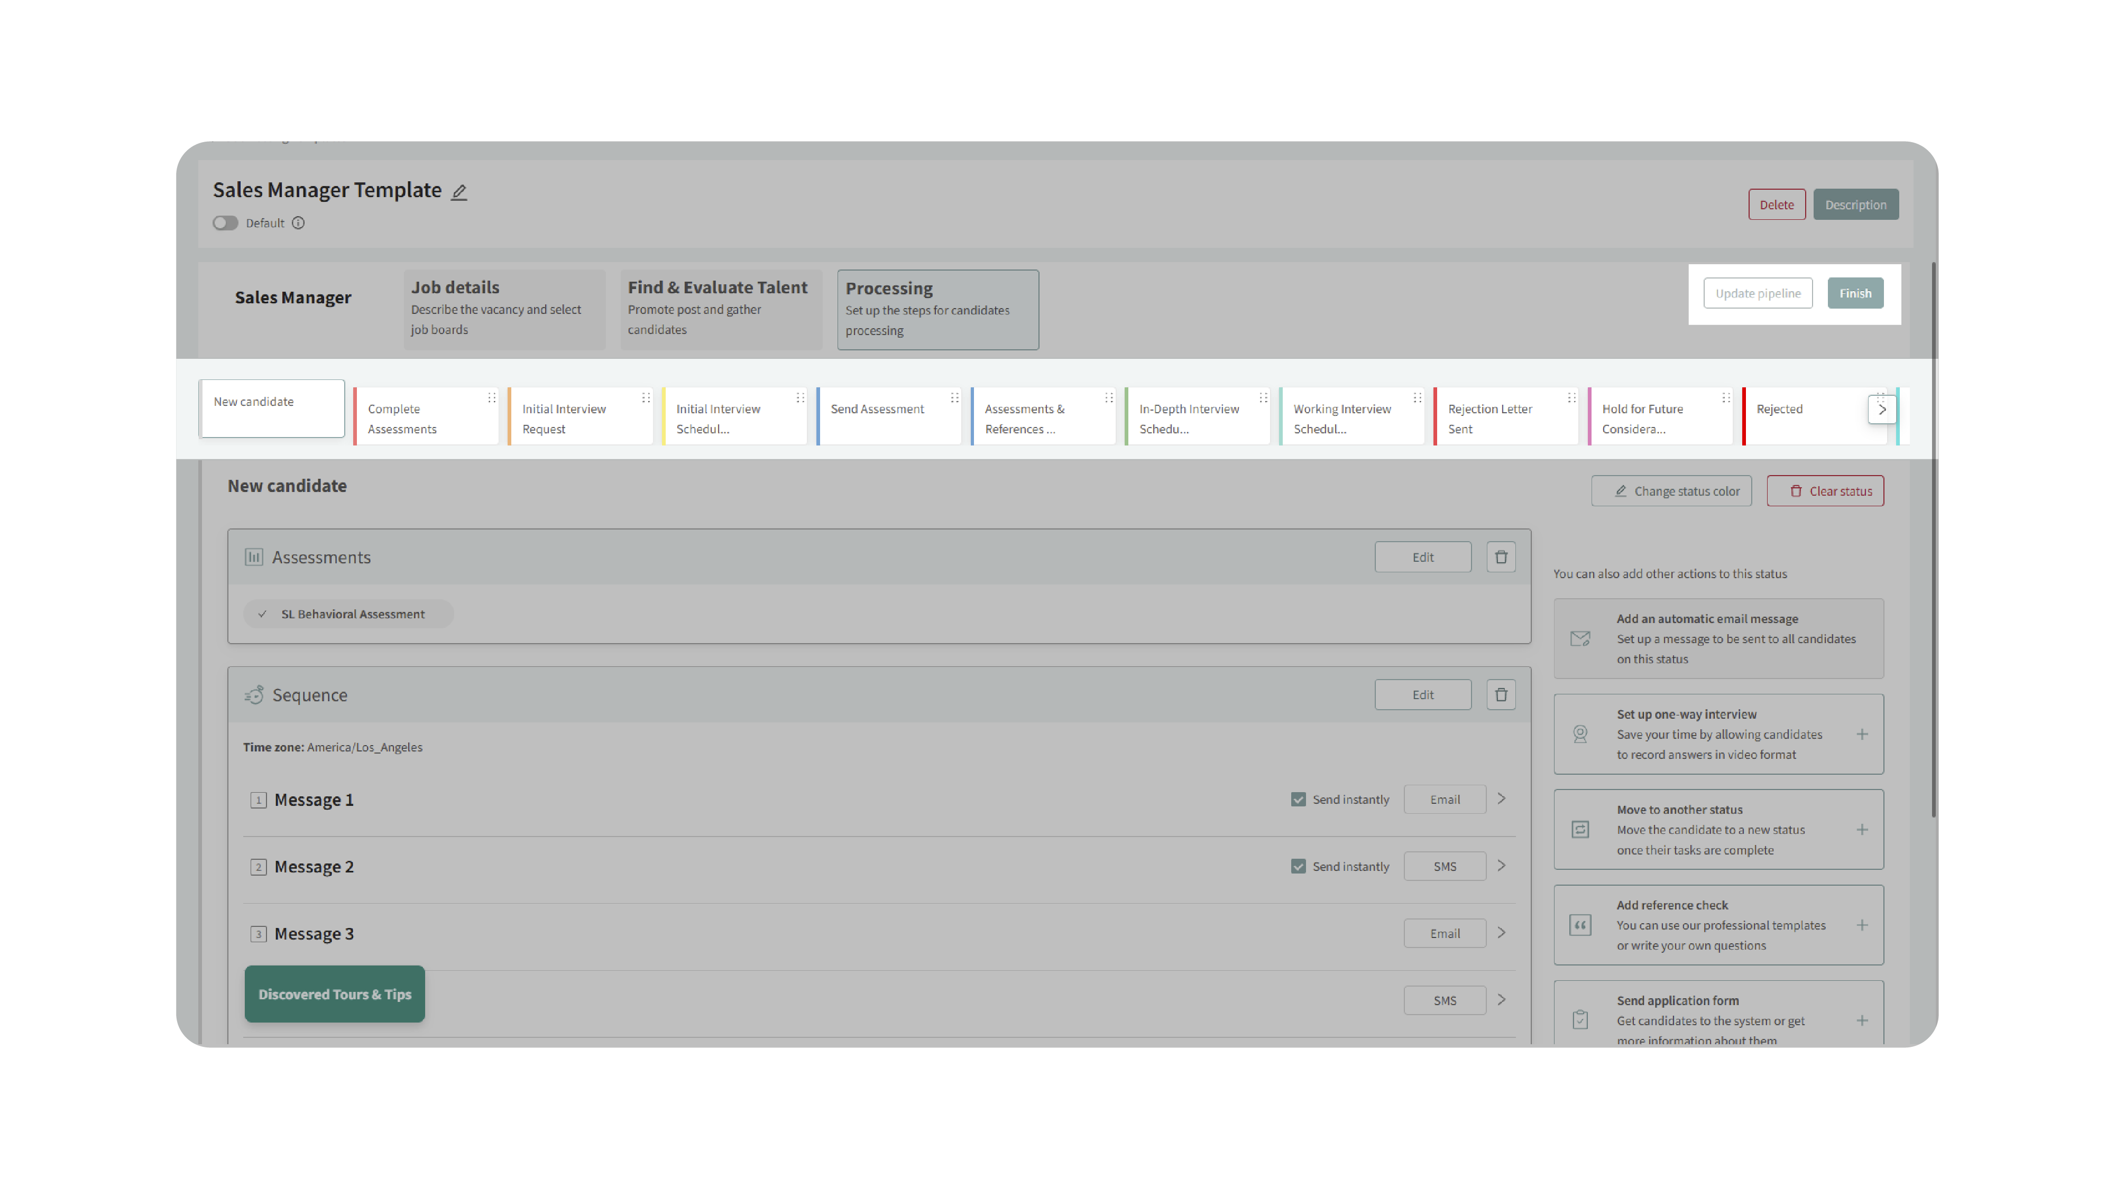Click the info icon next to Default
Screen dimensions: 2115x1189
(298, 222)
